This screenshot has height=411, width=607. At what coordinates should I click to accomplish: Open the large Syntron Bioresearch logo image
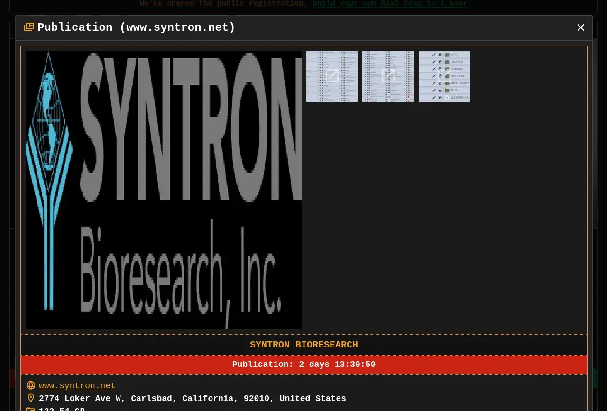164,190
